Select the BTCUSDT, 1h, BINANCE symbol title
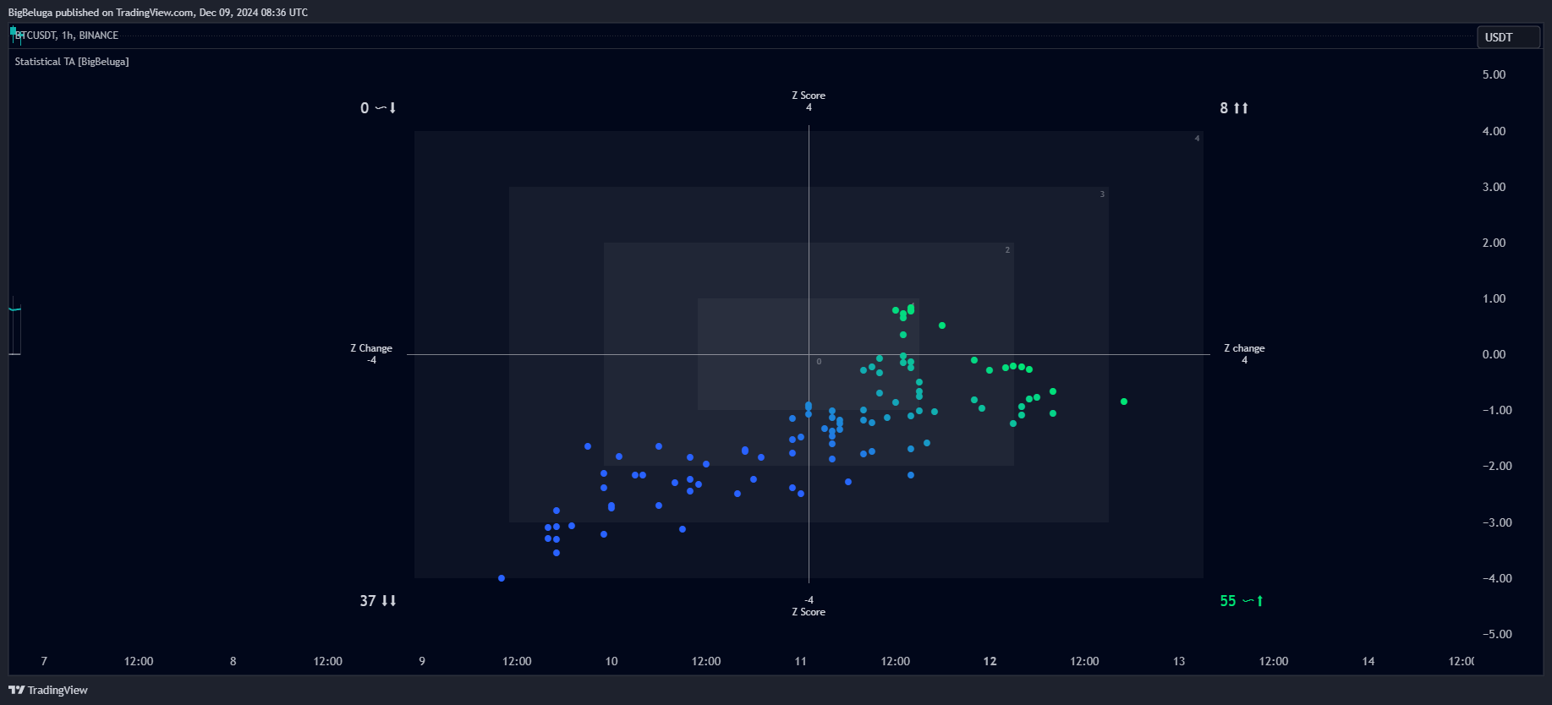 click(x=67, y=36)
